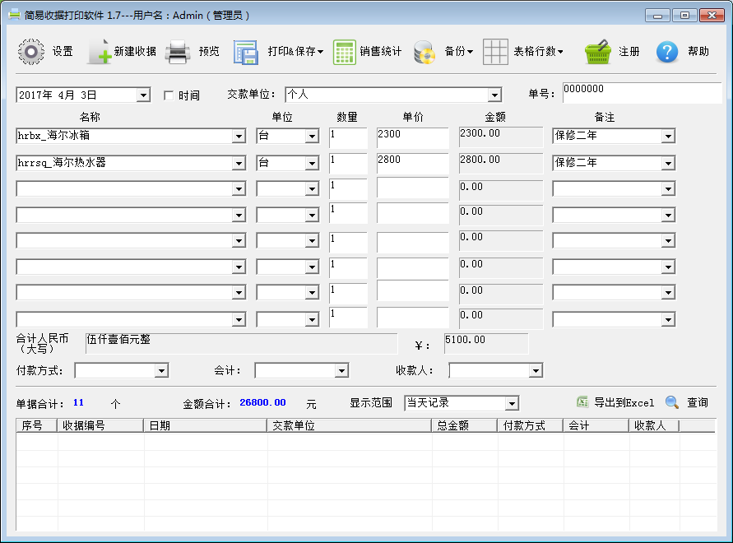Enable the 时间 checkbox
The width and height of the screenshot is (733, 543).
pos(169,96)
